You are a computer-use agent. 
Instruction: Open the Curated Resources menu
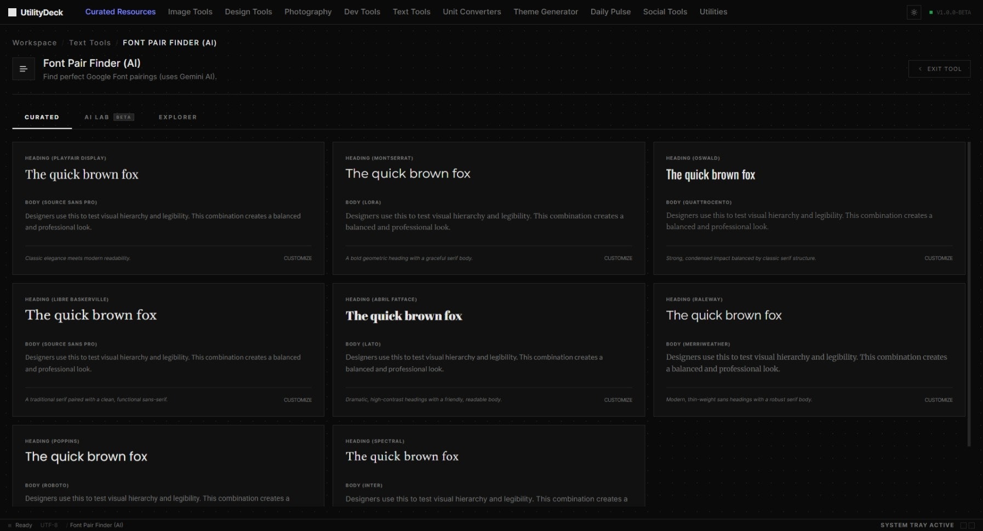(120, 11)
